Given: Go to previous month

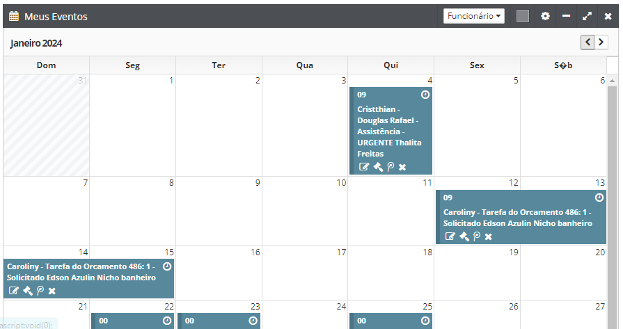Looking at the screenshot, I should click(588, 42).
